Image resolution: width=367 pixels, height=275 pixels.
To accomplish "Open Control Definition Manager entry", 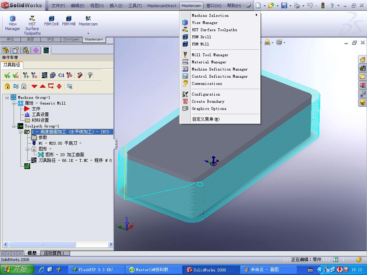I will coord(220,76).
